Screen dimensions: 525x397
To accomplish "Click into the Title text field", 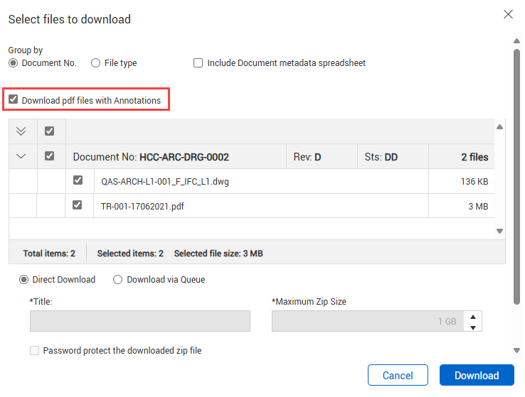I will (140, 321).
